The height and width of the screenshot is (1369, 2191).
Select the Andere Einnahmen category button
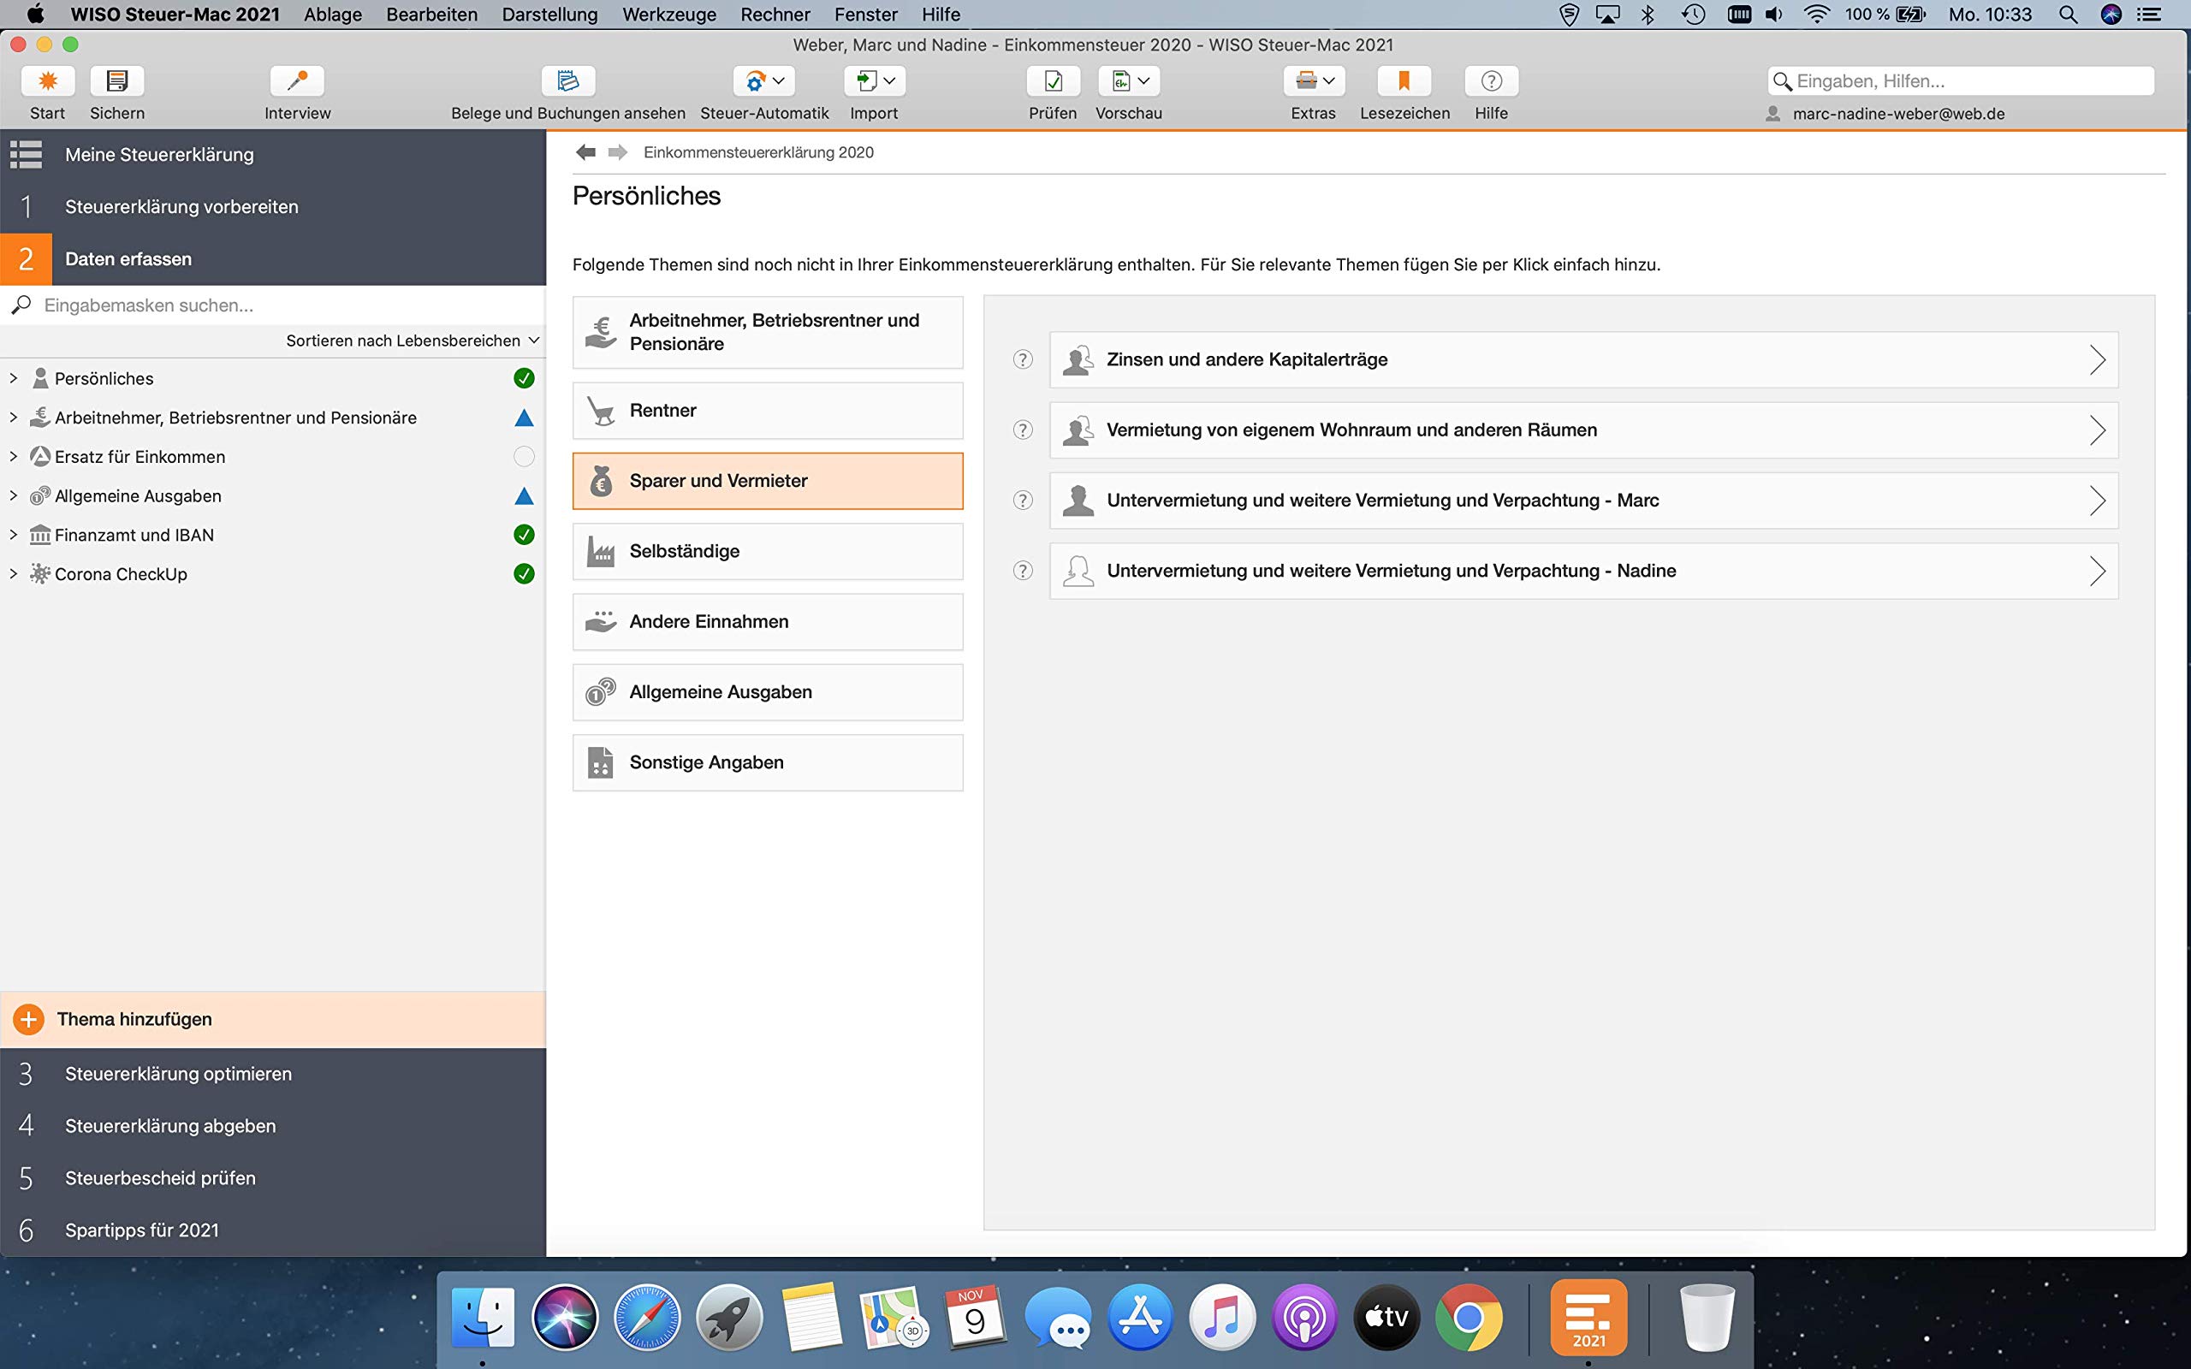coord(768,622)
